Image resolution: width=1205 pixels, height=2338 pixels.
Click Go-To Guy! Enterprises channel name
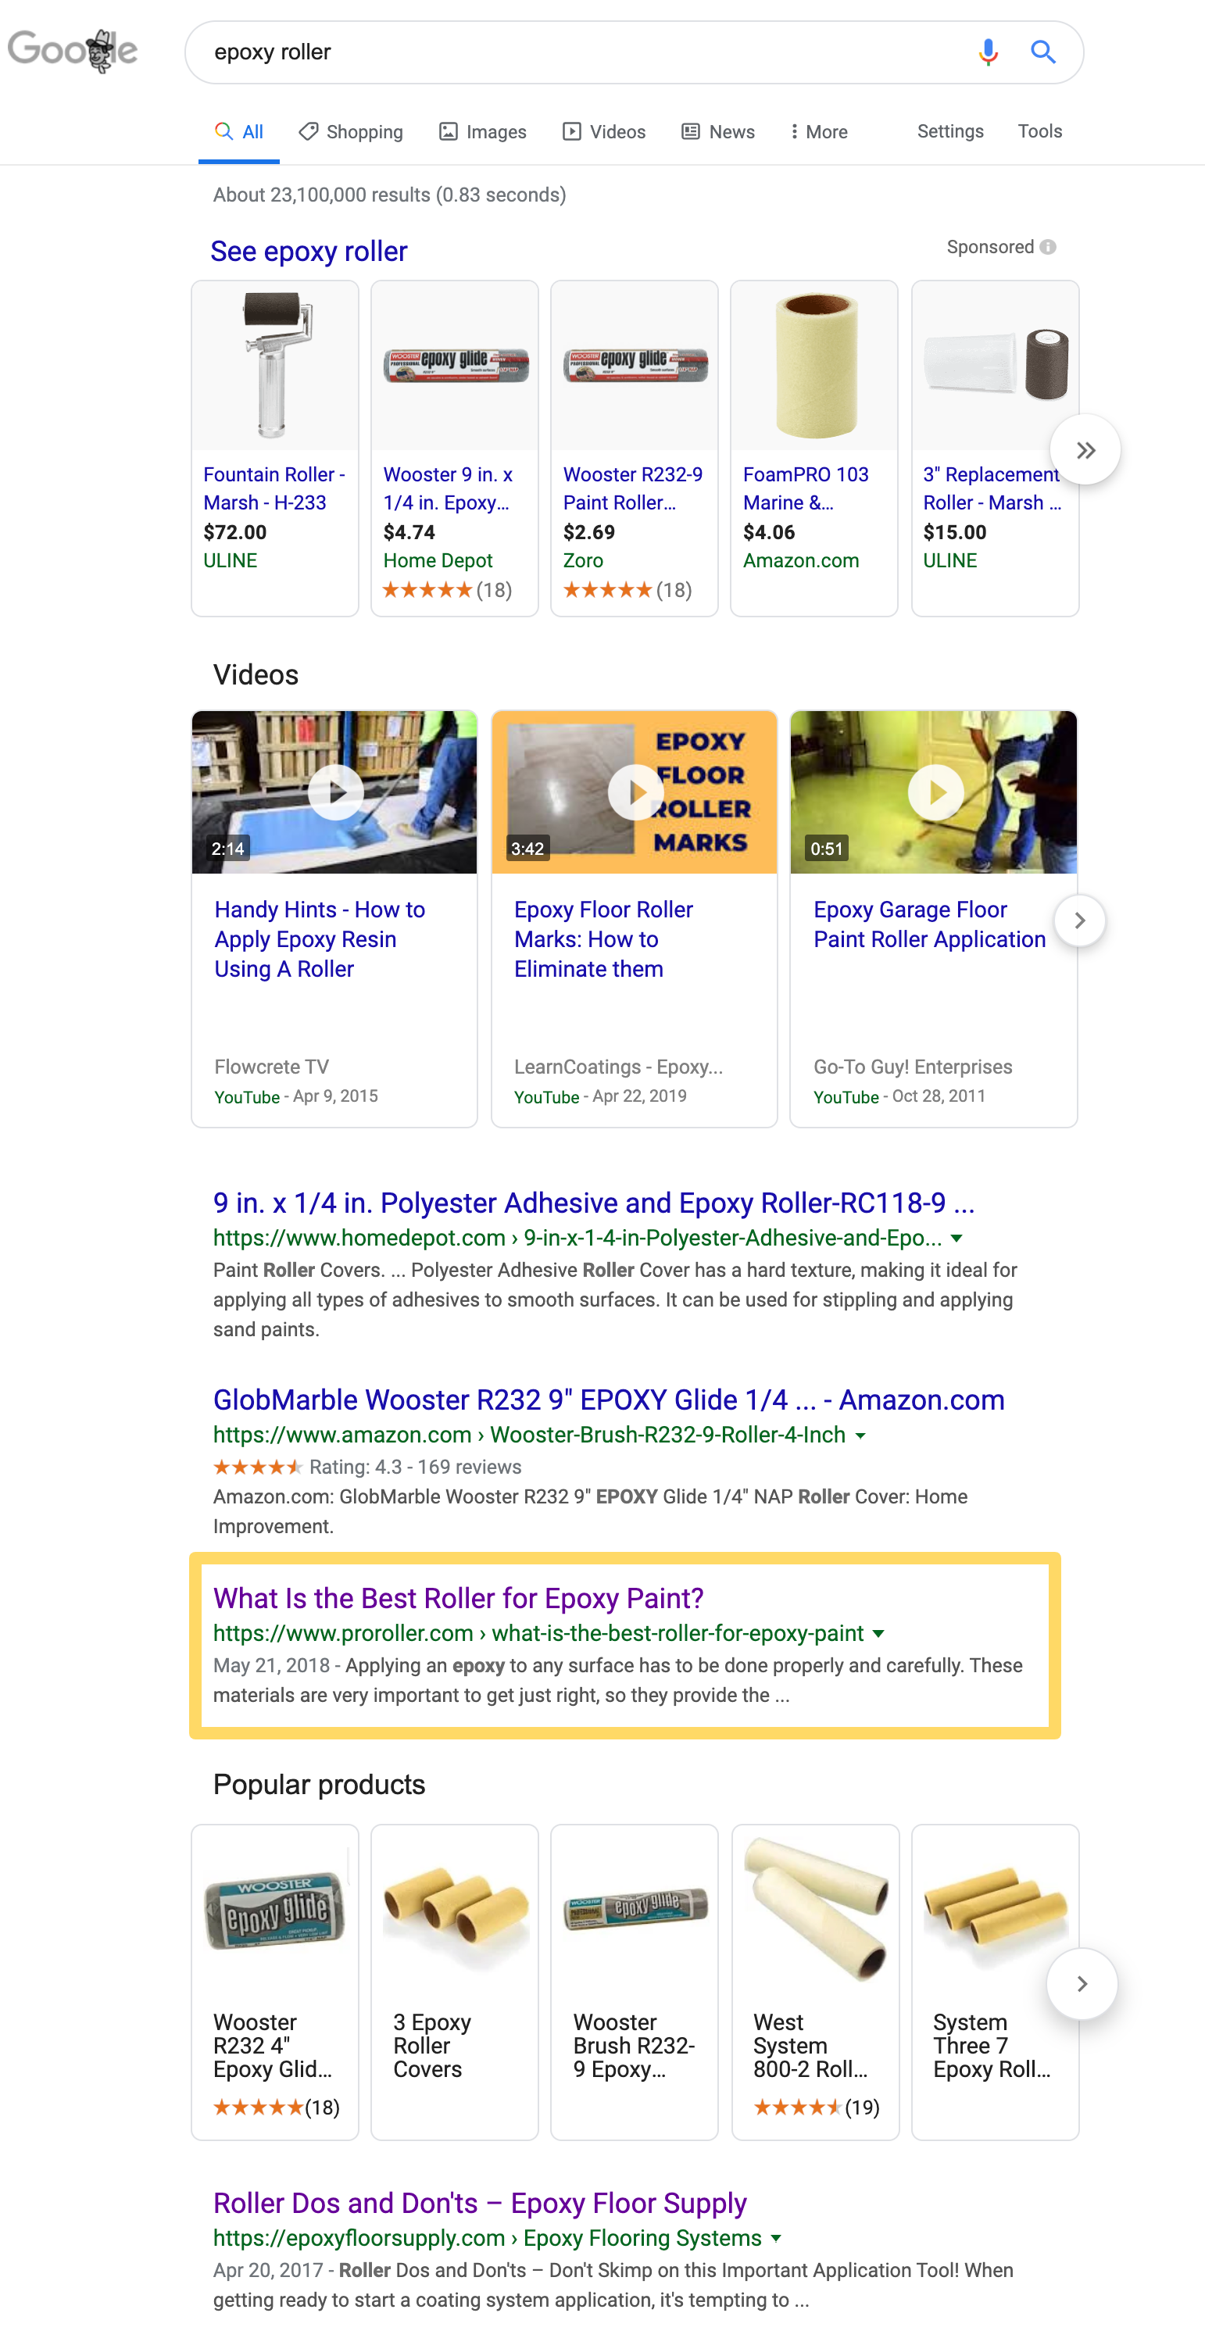[913, 1067]
